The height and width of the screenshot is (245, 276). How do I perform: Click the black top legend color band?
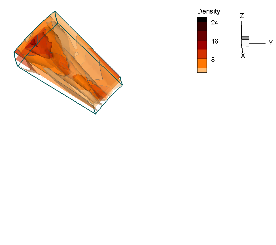(202, 20)
